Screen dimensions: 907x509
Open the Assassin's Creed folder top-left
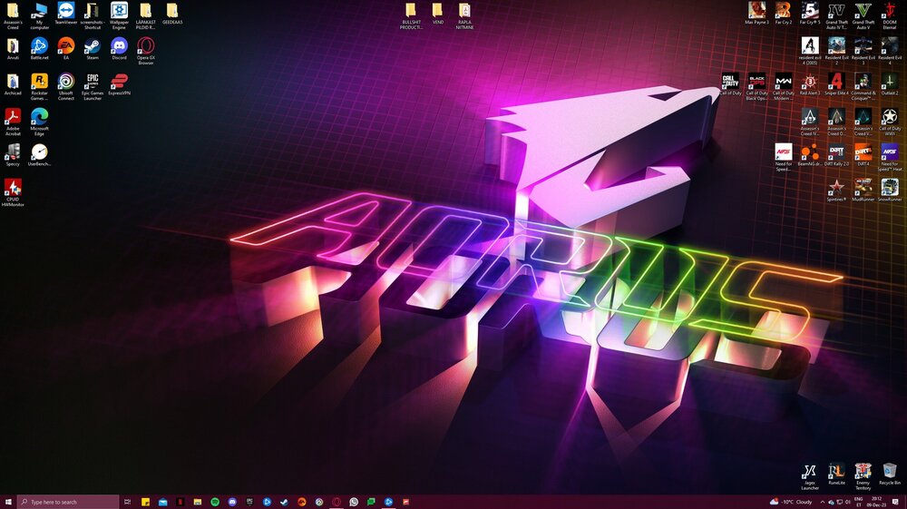[x=13, y=15]
